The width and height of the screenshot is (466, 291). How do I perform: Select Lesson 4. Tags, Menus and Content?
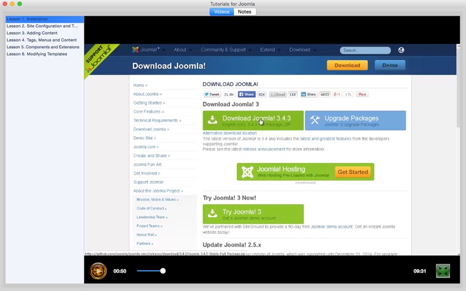pos(45,40)
